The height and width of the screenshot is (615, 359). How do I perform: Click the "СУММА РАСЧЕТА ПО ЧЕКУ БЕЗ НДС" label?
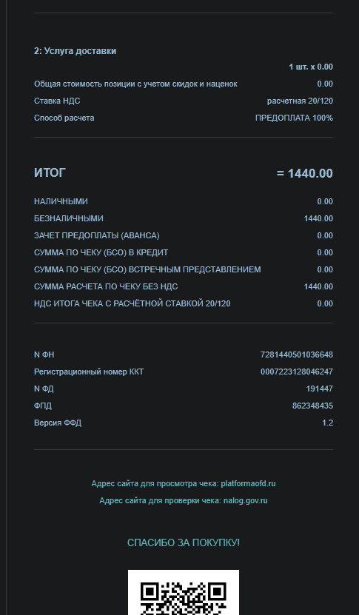tap(106, 286)
